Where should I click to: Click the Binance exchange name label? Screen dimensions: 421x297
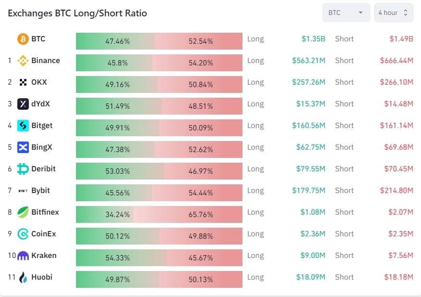pos(47,61)
